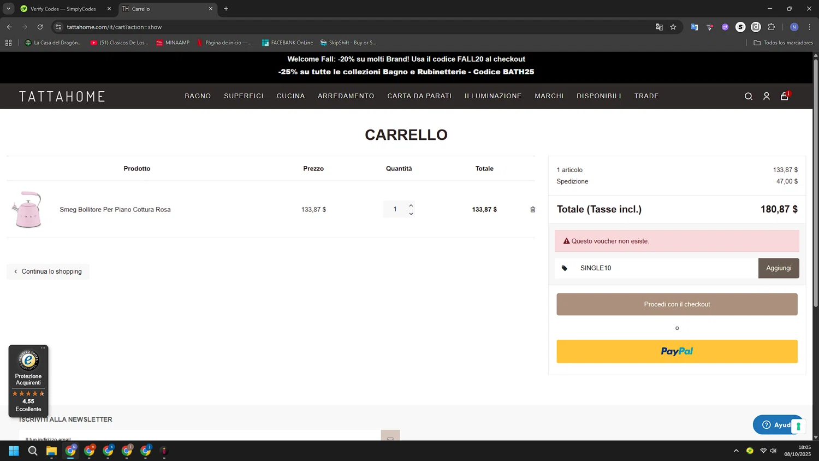Open the Ayuda help widget
The width and height of the screenshot is (819, 461).
773,424
